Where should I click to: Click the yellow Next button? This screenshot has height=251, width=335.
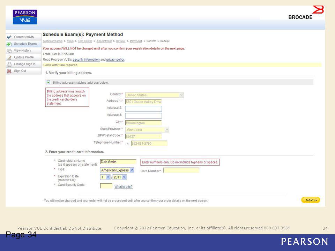311,200
